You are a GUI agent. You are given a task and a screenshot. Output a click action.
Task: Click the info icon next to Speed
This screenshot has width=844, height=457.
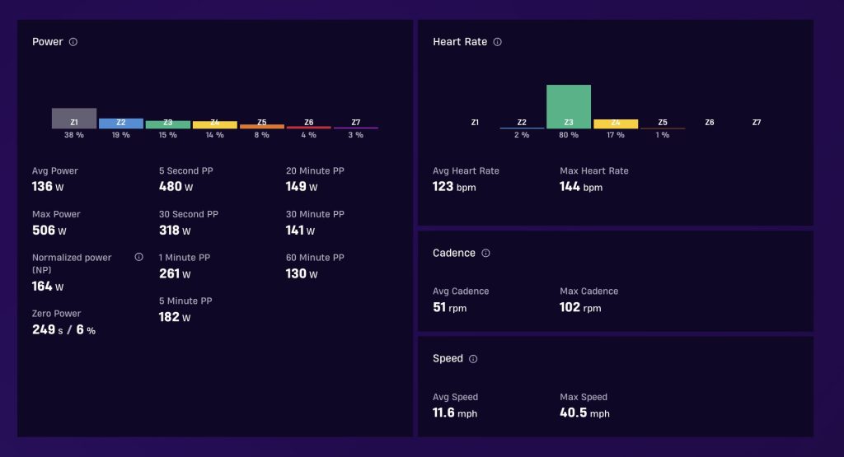click(x=473, y=359)
